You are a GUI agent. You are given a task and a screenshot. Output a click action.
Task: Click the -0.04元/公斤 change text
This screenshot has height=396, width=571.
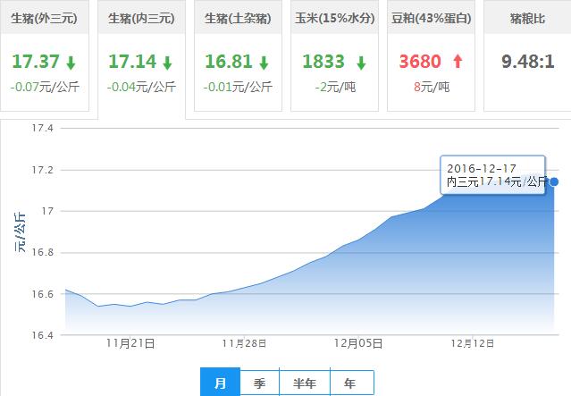(x=141, y=87)
